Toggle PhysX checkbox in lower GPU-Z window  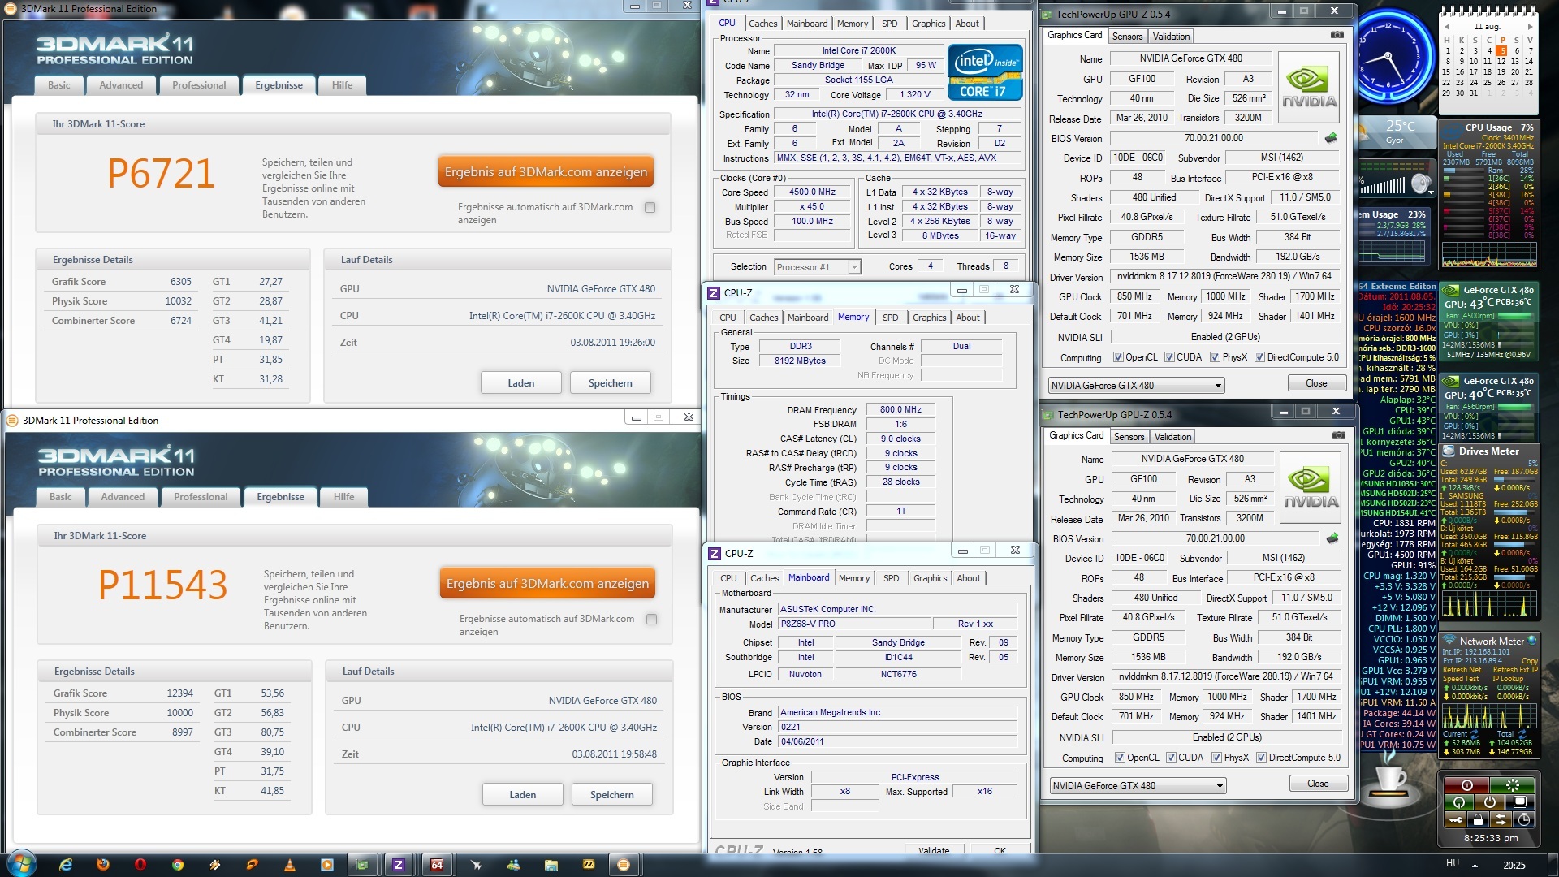click(x=1216, y=758)
